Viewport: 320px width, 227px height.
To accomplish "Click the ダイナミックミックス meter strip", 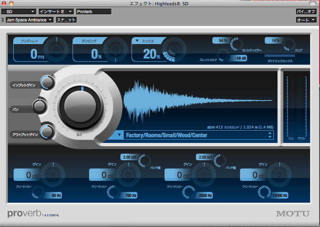I will [280, 56].
